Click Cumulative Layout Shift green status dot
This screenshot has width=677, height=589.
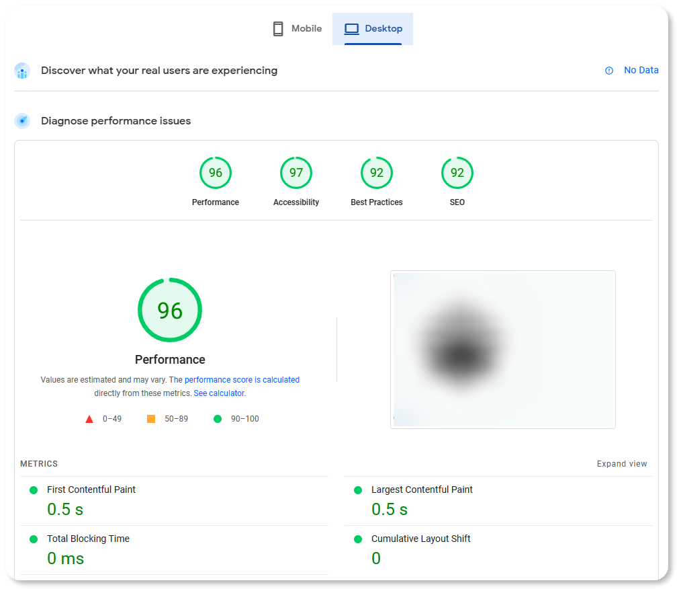358,539
